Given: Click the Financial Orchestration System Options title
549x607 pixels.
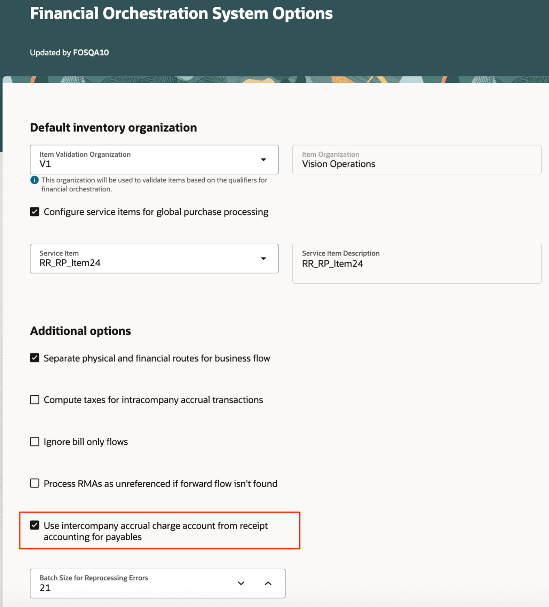Looking at the screenshot, I should click(181, 13).
